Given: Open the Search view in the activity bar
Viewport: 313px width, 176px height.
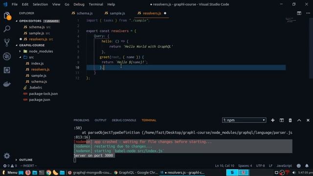Looking at the screenshot, I should 7,29.
